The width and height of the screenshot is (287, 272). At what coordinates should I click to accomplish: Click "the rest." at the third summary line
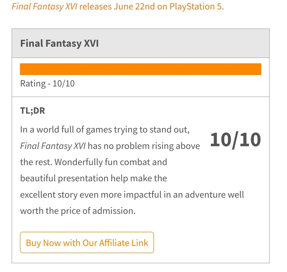[x=36, y=162]
